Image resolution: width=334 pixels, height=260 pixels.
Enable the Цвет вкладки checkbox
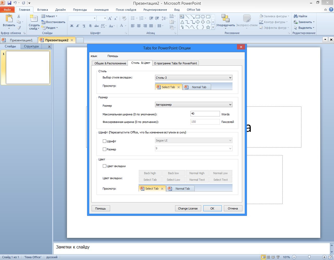(104, 166)
